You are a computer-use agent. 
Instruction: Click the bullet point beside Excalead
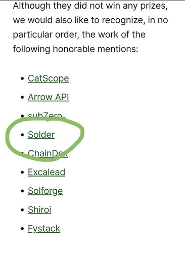click(x=22, y=173)
